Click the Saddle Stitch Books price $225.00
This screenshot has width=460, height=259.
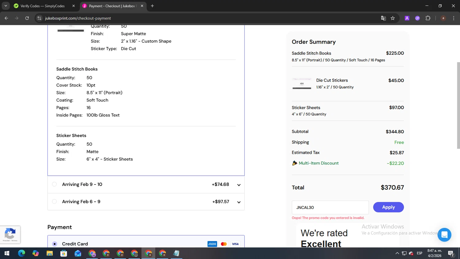coord(395,53)
